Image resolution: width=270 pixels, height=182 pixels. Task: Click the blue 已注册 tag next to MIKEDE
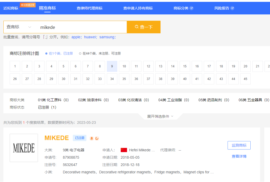click(79, 138)
